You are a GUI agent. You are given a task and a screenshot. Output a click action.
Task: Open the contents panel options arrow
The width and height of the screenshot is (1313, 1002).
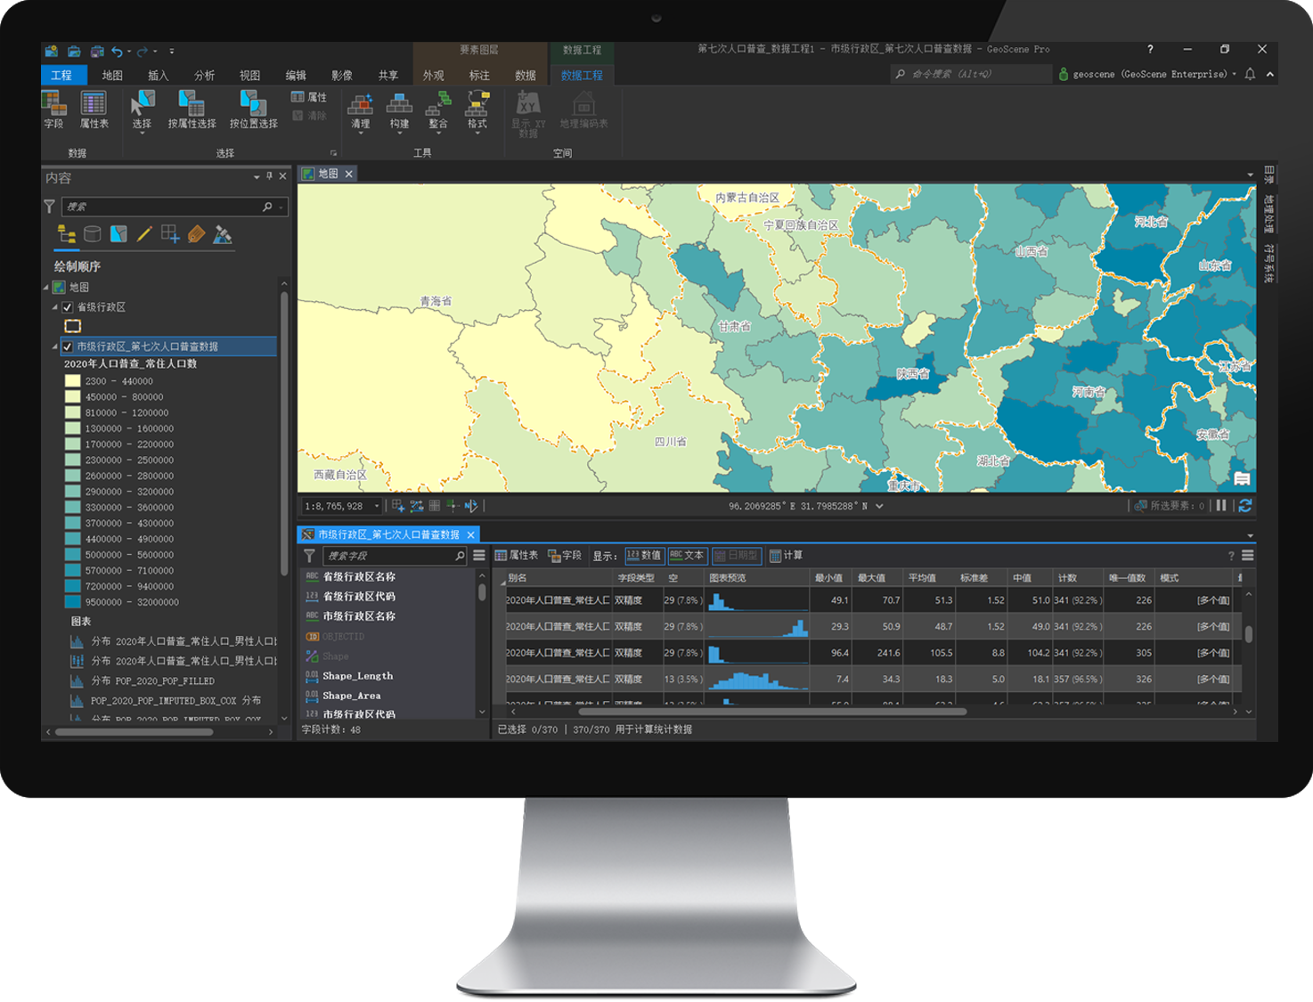pyautogui.click(x=257, y=177)
